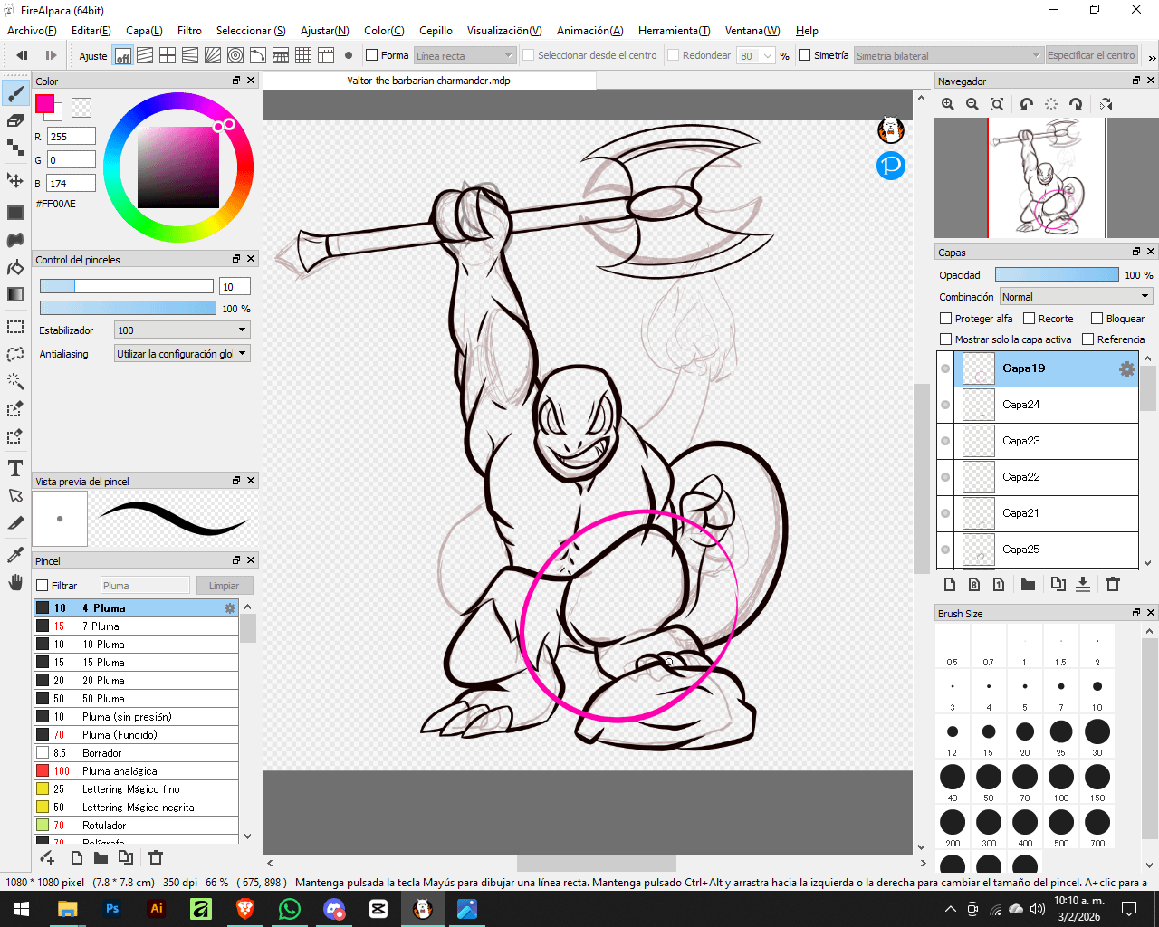Choose the Eyedropper tool

(x=15, y=554)
